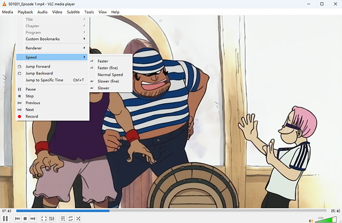
Task: Open the Video menu
Action: [57, 12]
